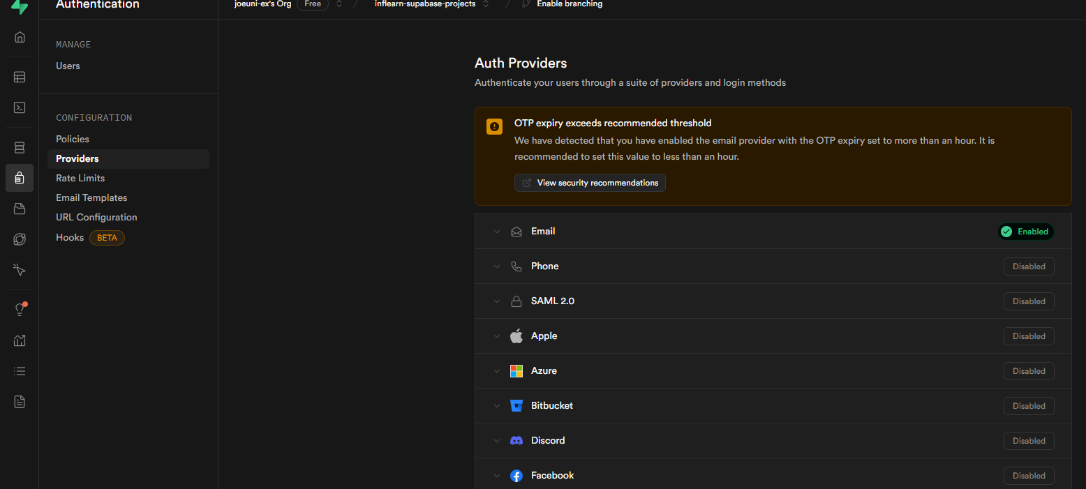Screen dimensions: 1086x489
Task: Click the branching icon beside Enable branching
Action: tap(526, 4)
